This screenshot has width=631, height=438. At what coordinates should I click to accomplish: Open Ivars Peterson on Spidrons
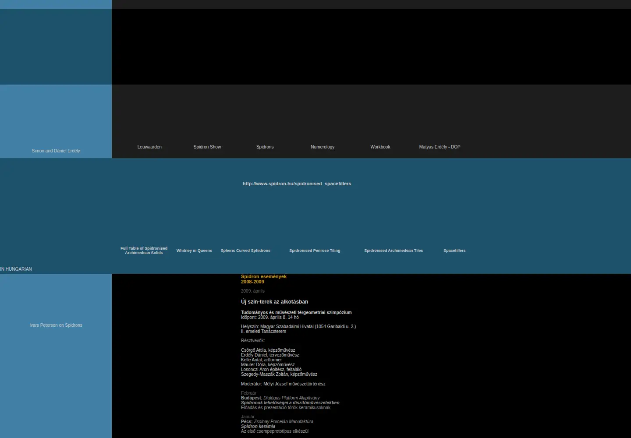[56, 325]
